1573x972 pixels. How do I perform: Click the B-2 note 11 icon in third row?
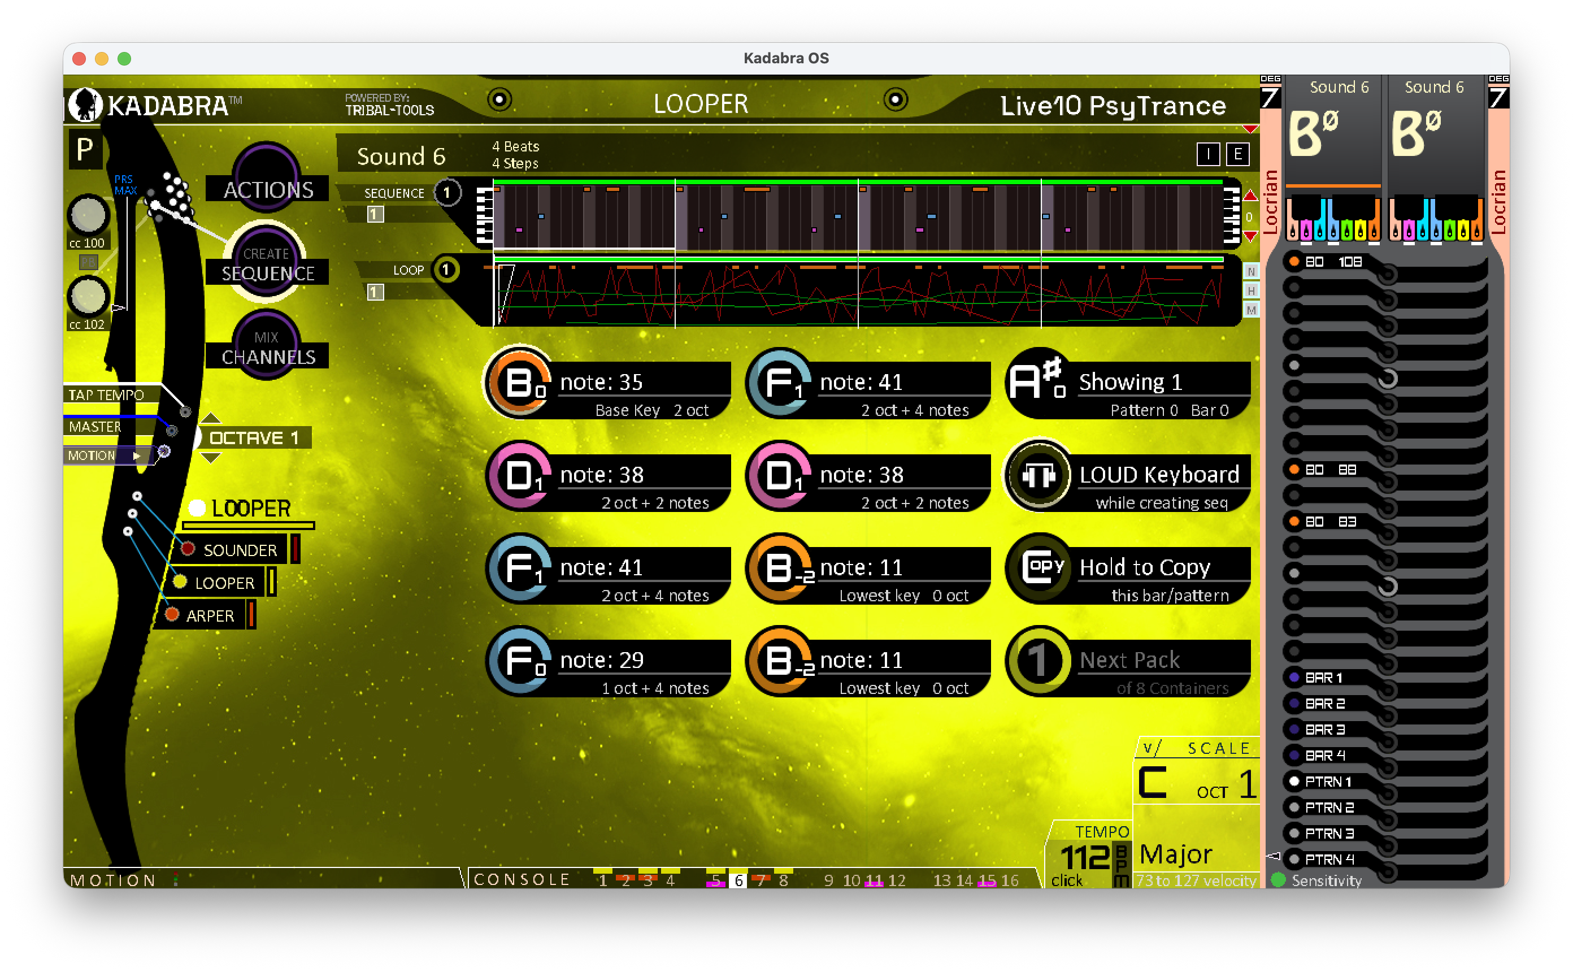pos(779,567)
